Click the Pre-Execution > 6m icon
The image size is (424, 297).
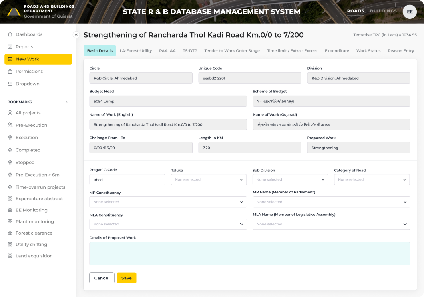pyautogui.click(x=10, y=175)
